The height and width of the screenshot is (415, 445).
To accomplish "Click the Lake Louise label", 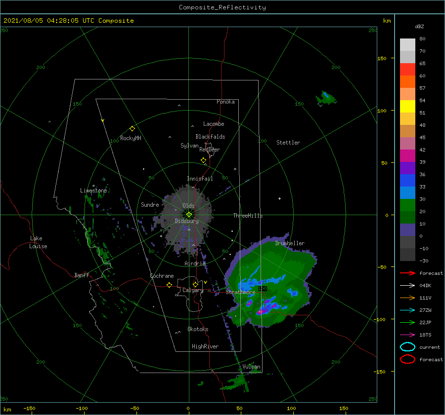I will [x=38, y=242].
